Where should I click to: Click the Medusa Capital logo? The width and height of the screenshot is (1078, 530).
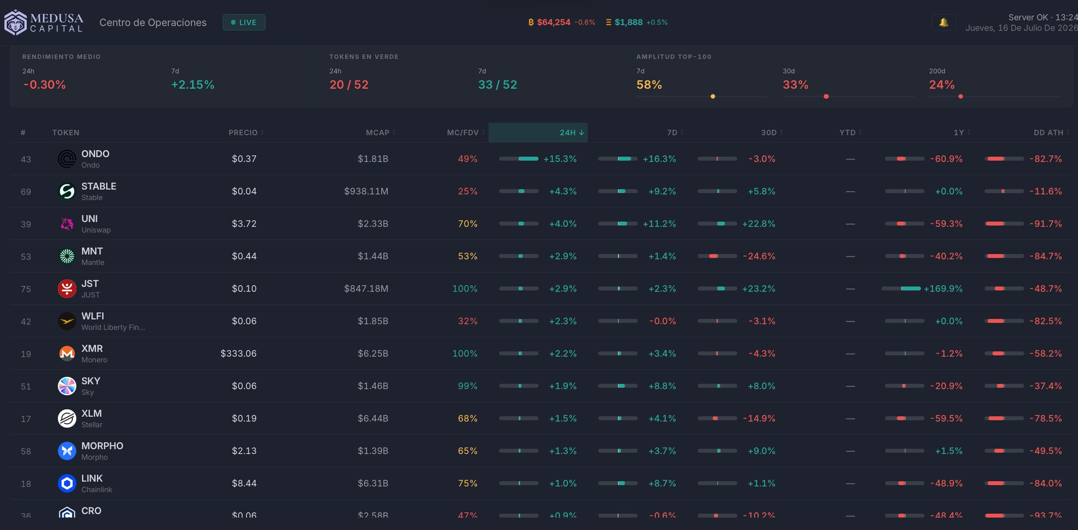(x=44, y=23)
